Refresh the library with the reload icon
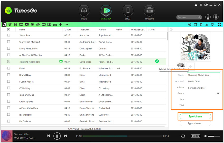This screenshot has height=143, width=224. pyautogui.click(x=212, y=24)
